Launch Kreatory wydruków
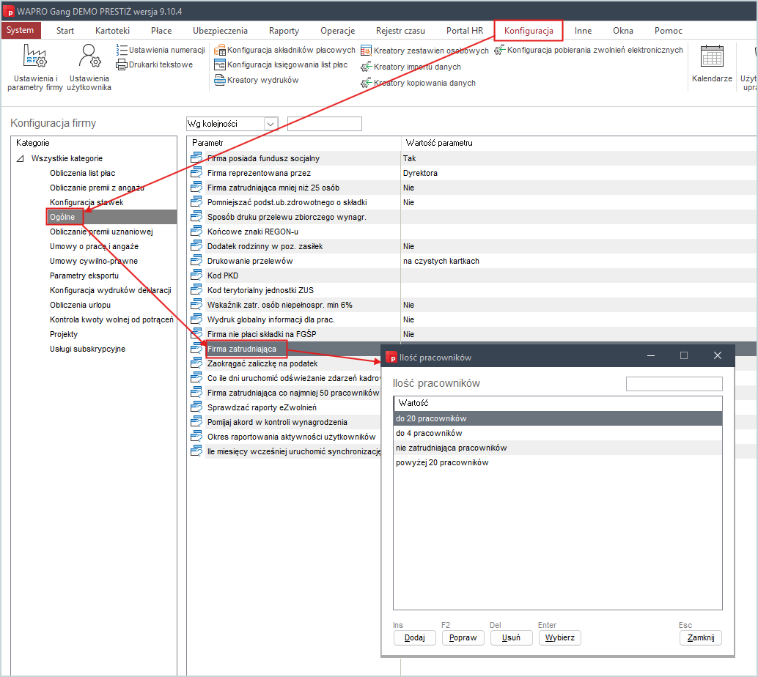 point(257,80)
